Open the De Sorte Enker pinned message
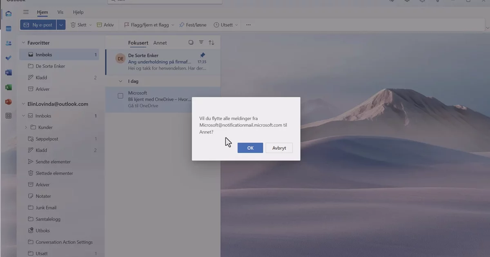 click(x=163, y=62)
